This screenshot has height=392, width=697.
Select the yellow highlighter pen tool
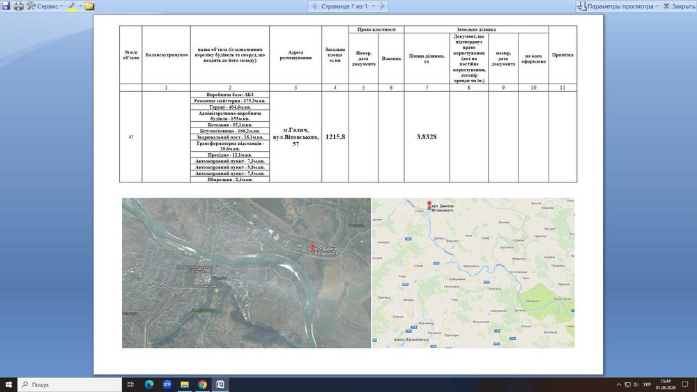pyautogui.click(x=72, y=6)
